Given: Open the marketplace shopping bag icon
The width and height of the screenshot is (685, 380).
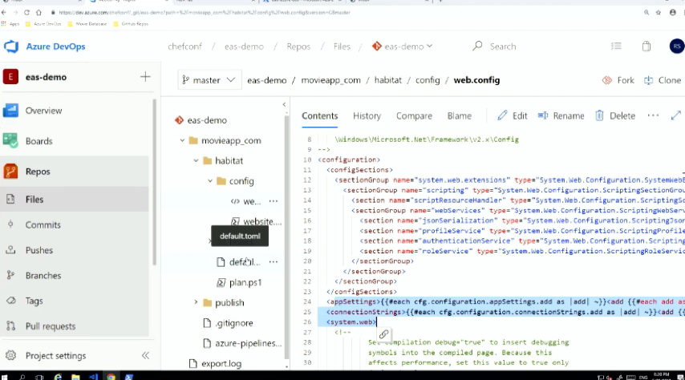Looking at the screenshot, I should pyautogui.click(x=646, y=46).
